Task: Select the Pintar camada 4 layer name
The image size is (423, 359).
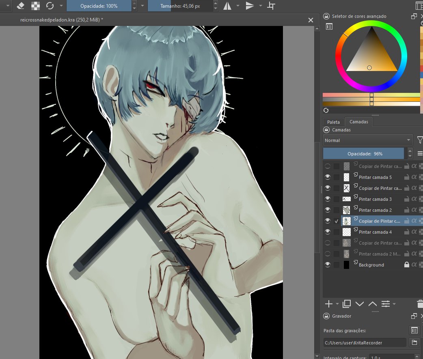Action: click(375, 232)
